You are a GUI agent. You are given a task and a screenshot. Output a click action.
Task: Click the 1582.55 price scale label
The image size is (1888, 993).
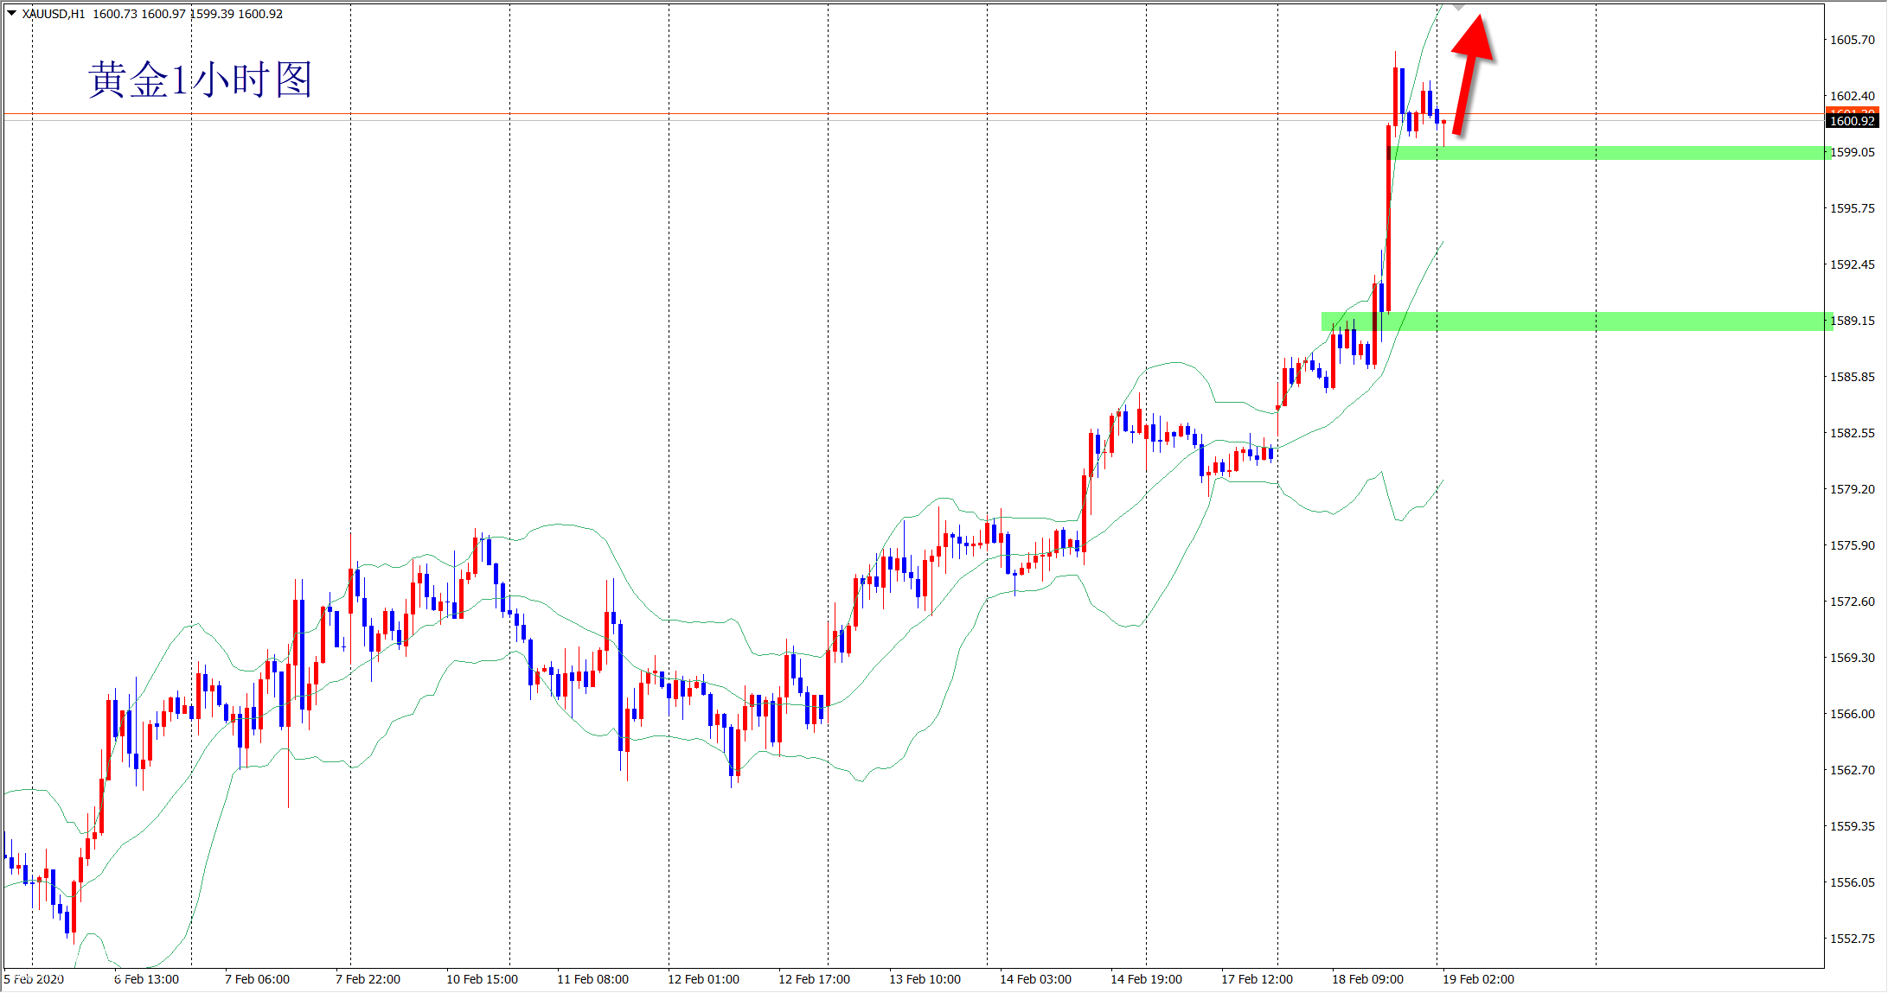point(1852,433)
